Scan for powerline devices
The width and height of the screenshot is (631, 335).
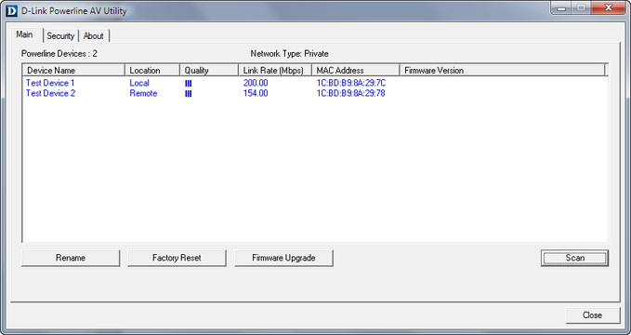tap(574, 258)
